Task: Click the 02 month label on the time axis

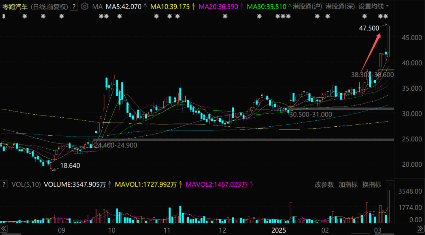Action: [x=325, y=230]
